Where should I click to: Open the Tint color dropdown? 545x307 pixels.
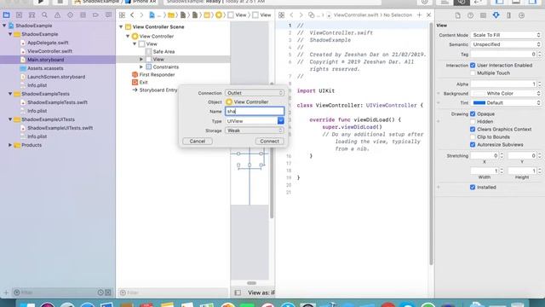point(506,102)
